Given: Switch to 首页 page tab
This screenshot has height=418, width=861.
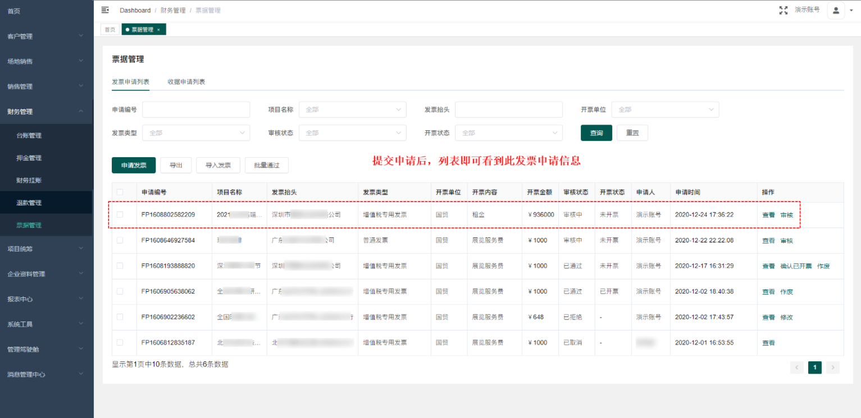Looking at the screenshot, I should pos(110,30).
